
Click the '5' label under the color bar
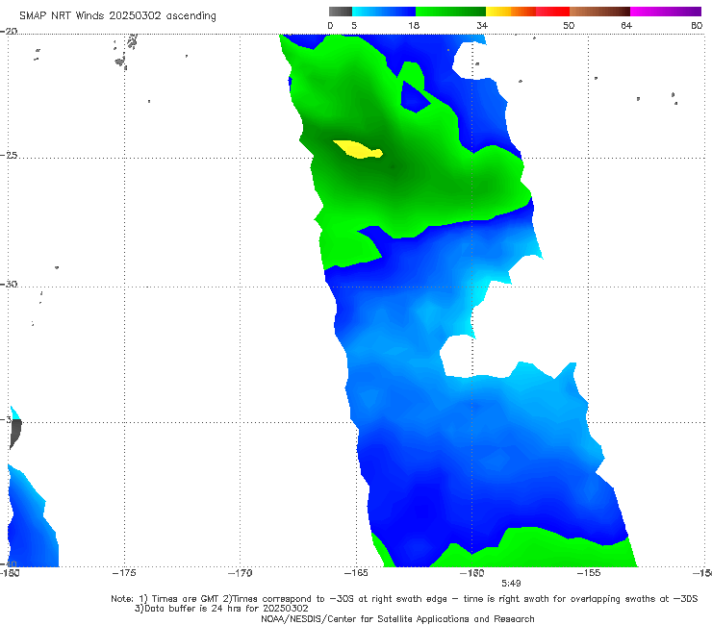point(354,25)
